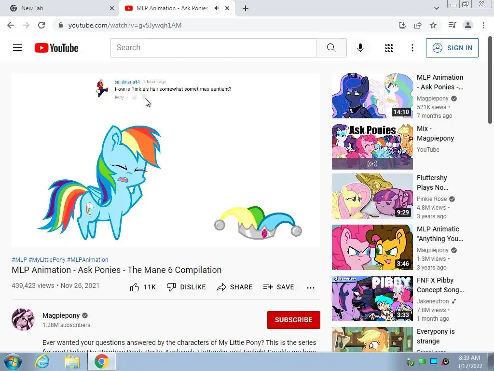This screenshot has height=371, width=494.
Task: Open the Chrome profile avatar
Action: pyautogui.click(x=468, y=25)
